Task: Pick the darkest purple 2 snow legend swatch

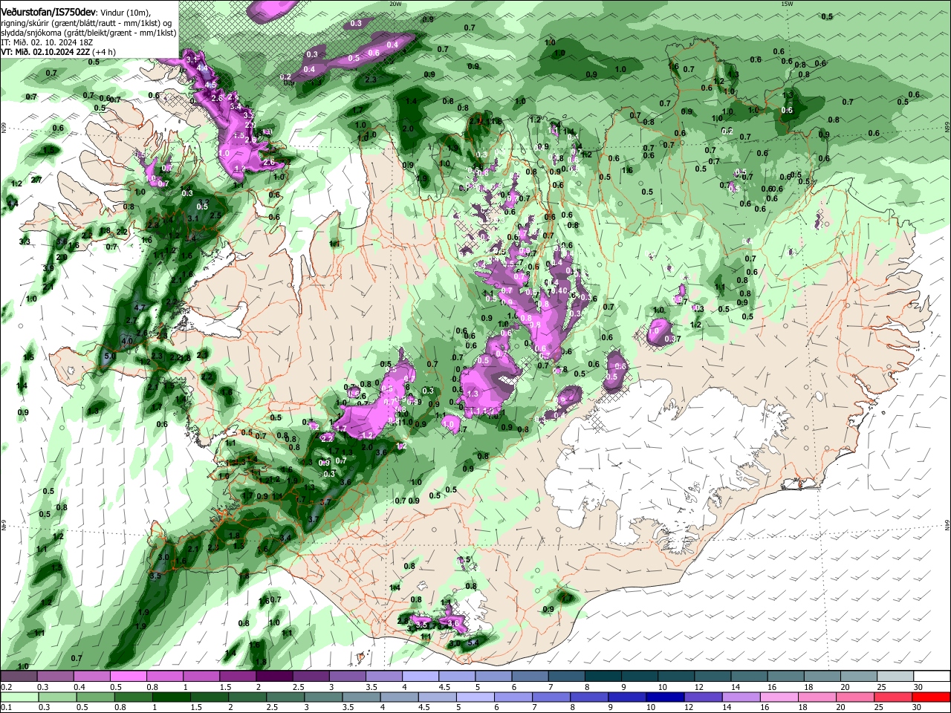Action: click(274, 676)
